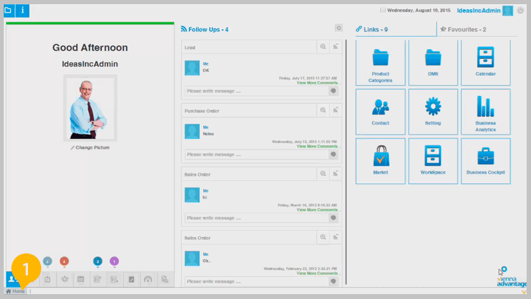Screen dimensions: 531x299
Task: Open the Setting gear tile
Action: [x=433, y=112]
